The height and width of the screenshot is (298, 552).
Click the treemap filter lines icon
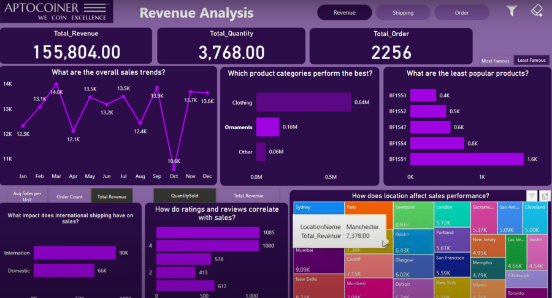[532, 196]
